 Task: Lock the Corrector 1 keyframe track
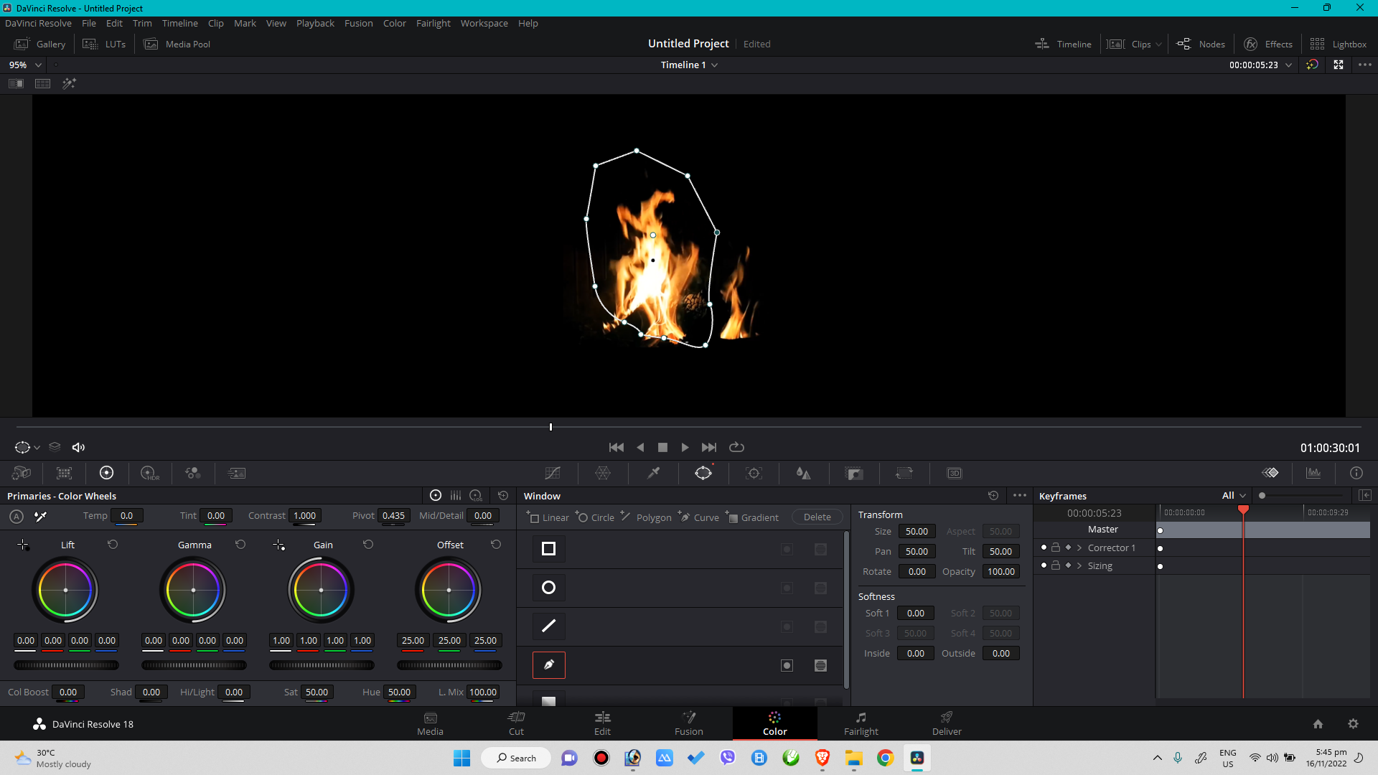click(x=1056, y=548)
